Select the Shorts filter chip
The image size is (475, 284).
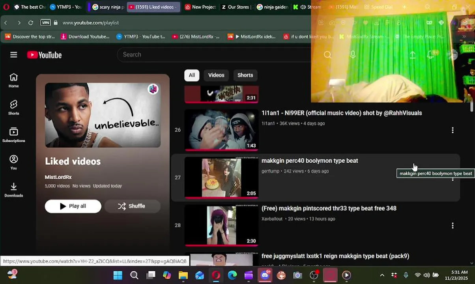point(245,75)
